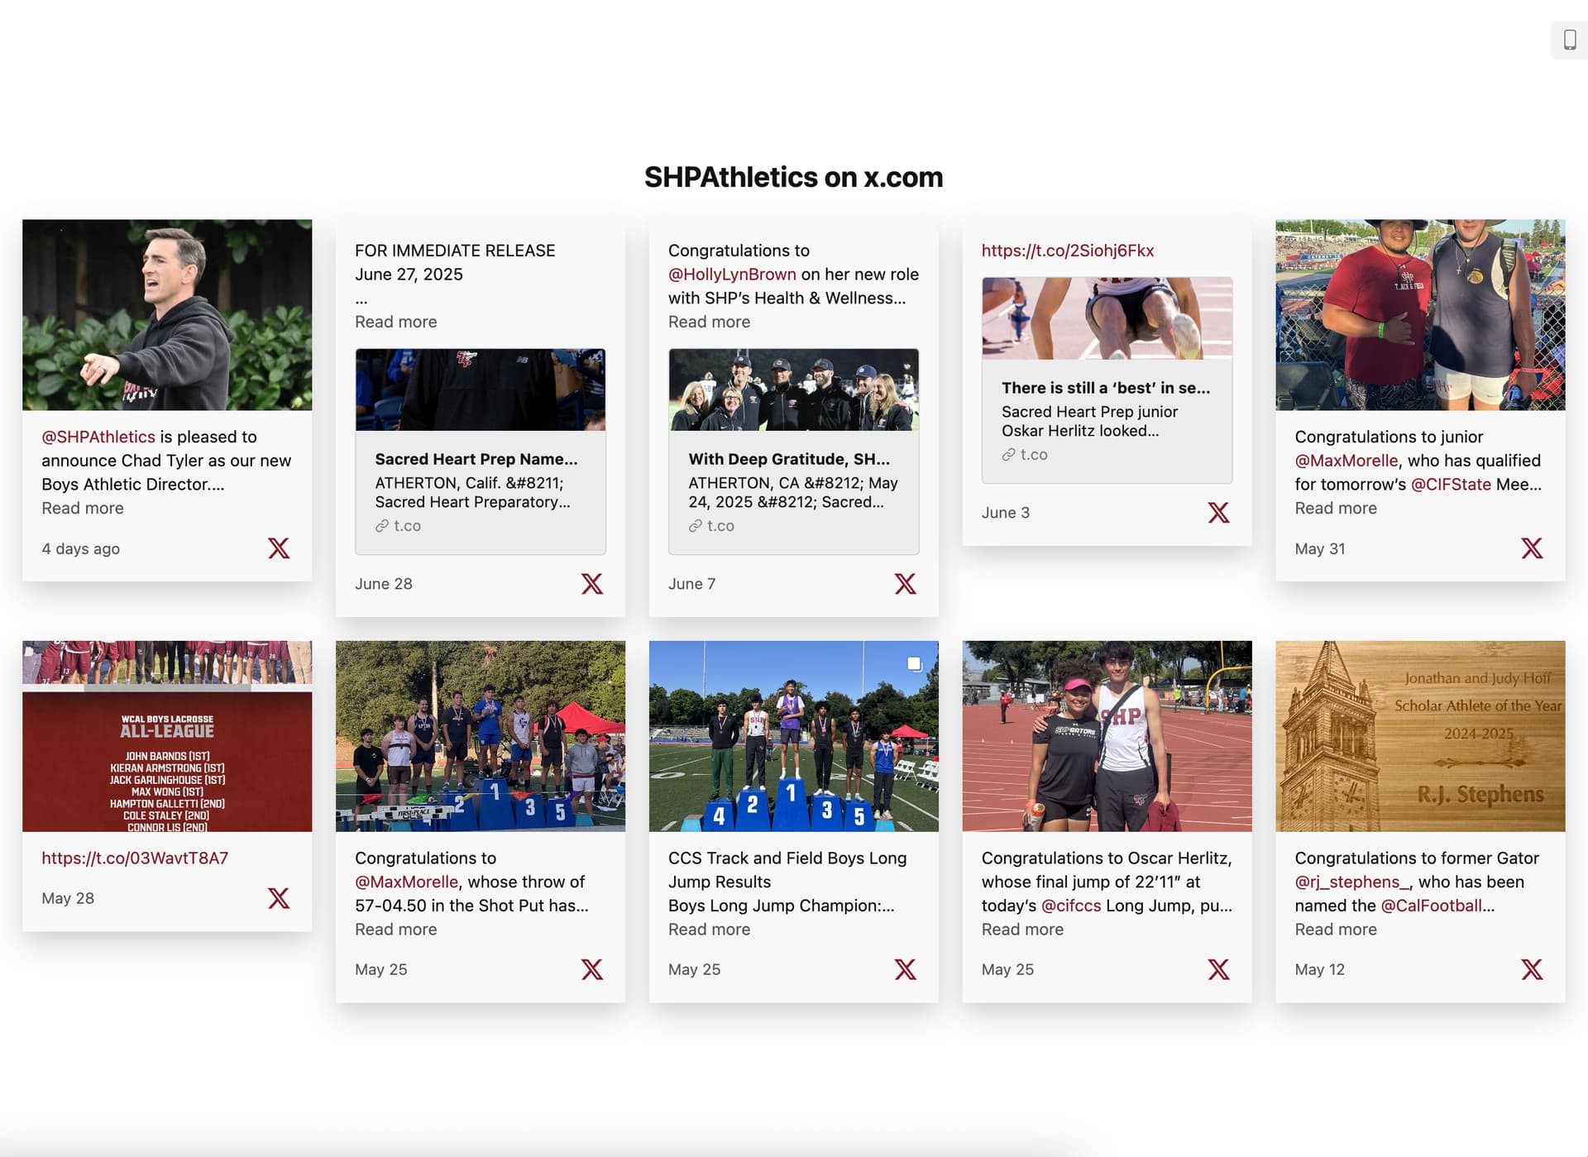Screen dimensions: 1588x1157
Task: Open X icon on June 7 post
Action: coord(906,584)
